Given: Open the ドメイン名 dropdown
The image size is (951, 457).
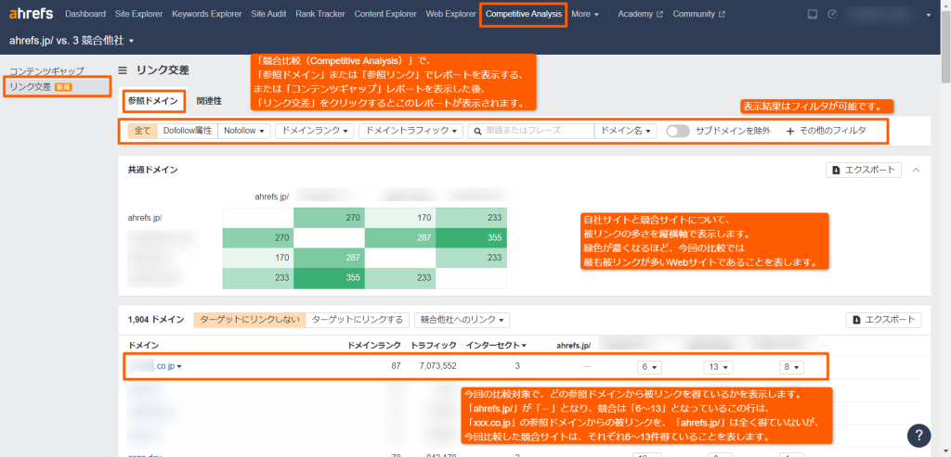Looking at the screenshot, I should (625, 131).
